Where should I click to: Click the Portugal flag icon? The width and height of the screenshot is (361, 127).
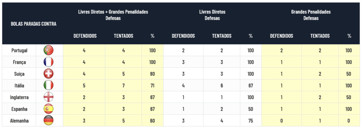click(49, 50)
